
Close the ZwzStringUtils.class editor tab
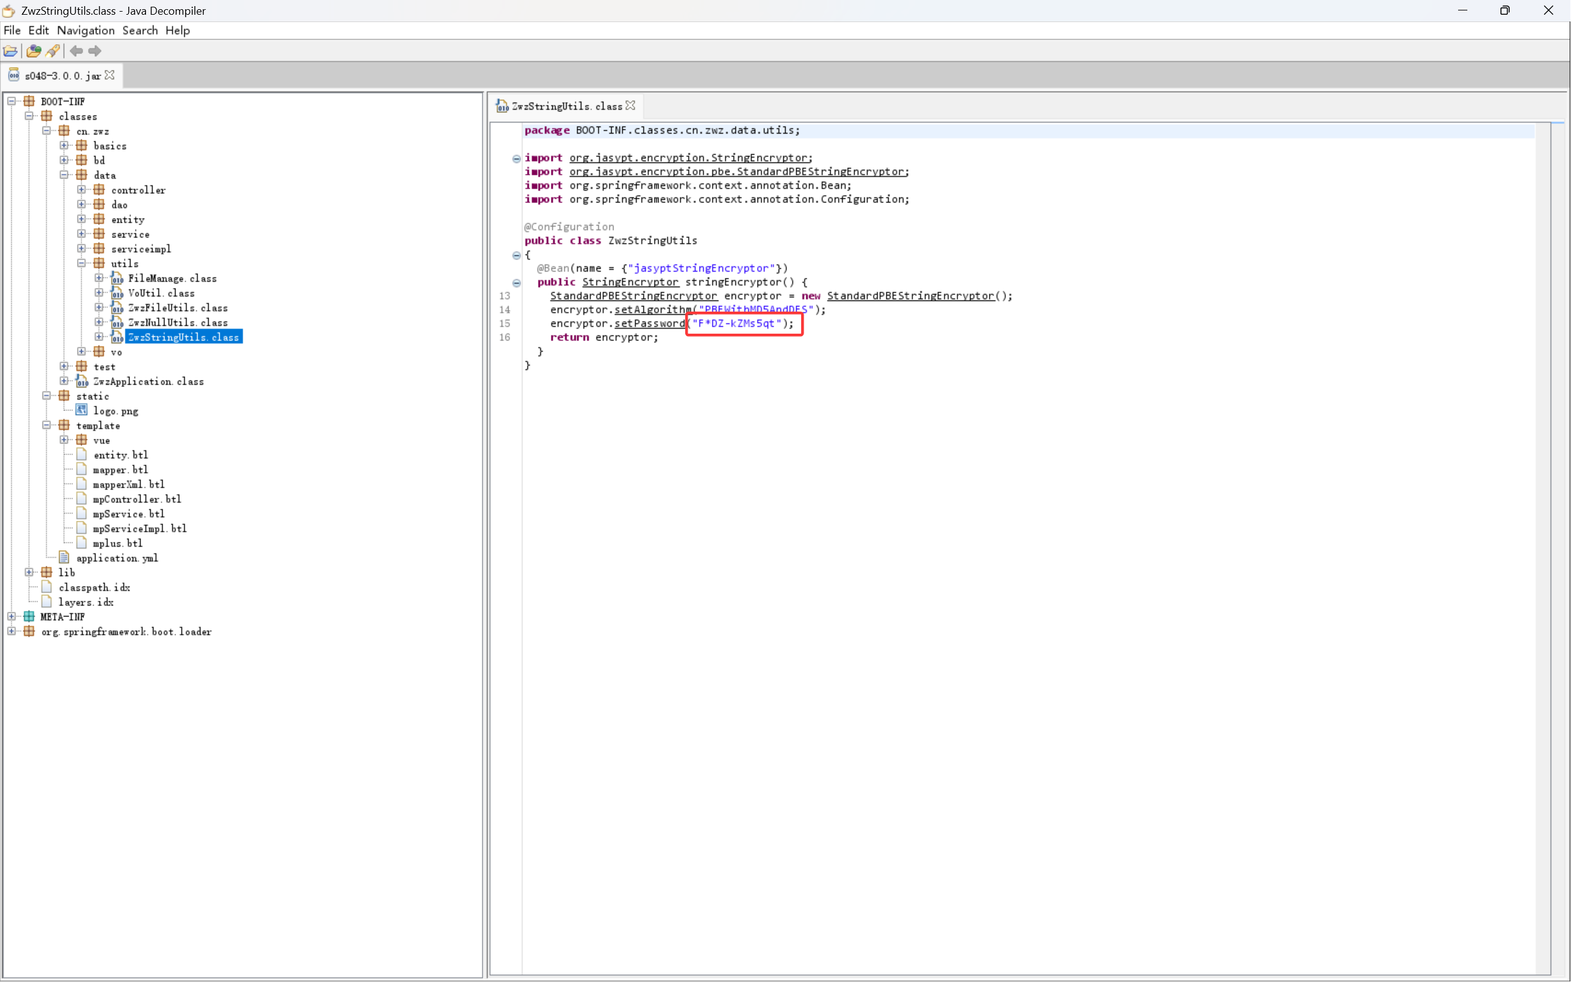[x=631, y=106]
